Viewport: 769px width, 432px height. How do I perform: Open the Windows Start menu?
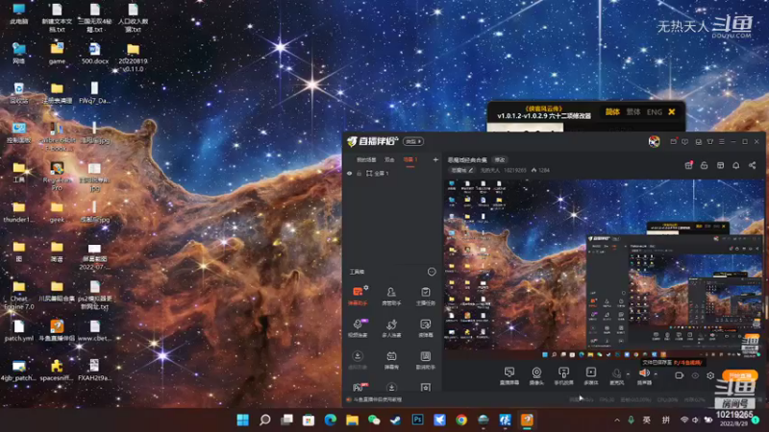click(x=243, y=420)
